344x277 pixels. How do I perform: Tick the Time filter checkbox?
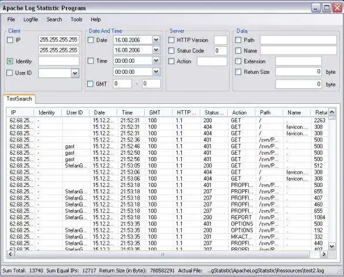click(x=91, y=61)
